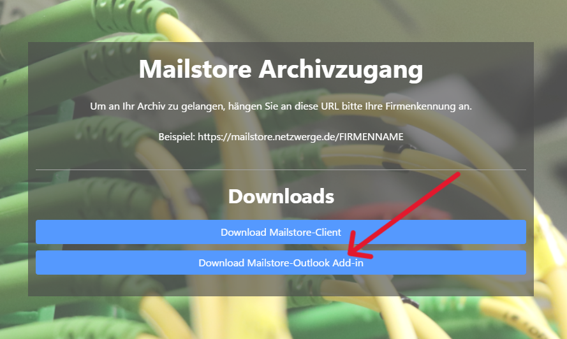567x339 pixels.
Task: Click the Mailstore Archivzugang main heading
Action: pyautogui.click(x=281, y=69)
